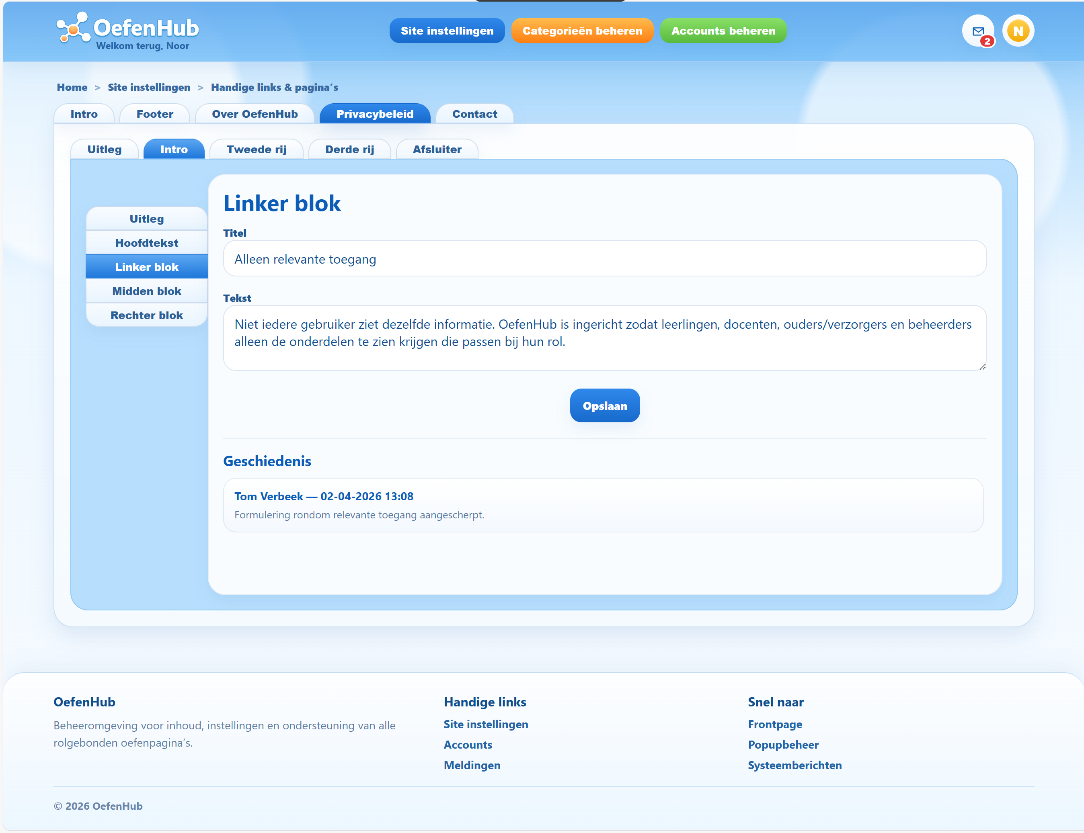Click the Titel input field
1084x833 pixels.
pyautogui.click(x=604, y=259)
